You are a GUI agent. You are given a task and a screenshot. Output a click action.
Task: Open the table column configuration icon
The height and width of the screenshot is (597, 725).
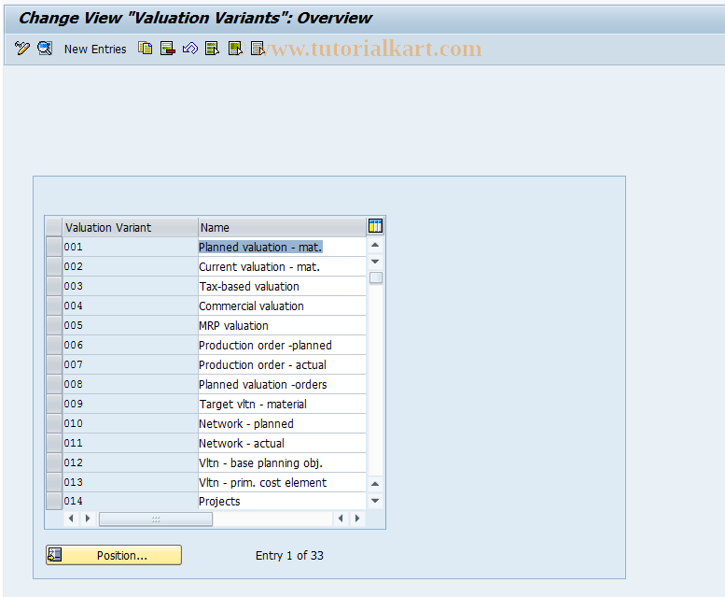375,226
